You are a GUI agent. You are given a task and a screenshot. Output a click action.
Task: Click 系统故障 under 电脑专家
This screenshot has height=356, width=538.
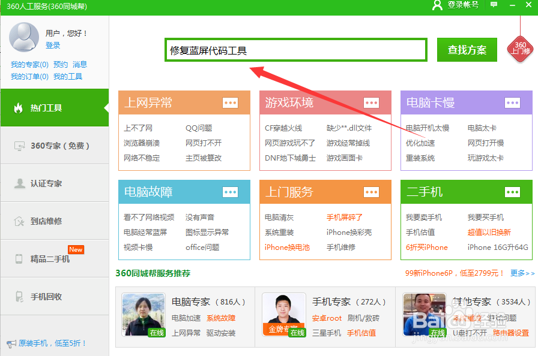221,318
